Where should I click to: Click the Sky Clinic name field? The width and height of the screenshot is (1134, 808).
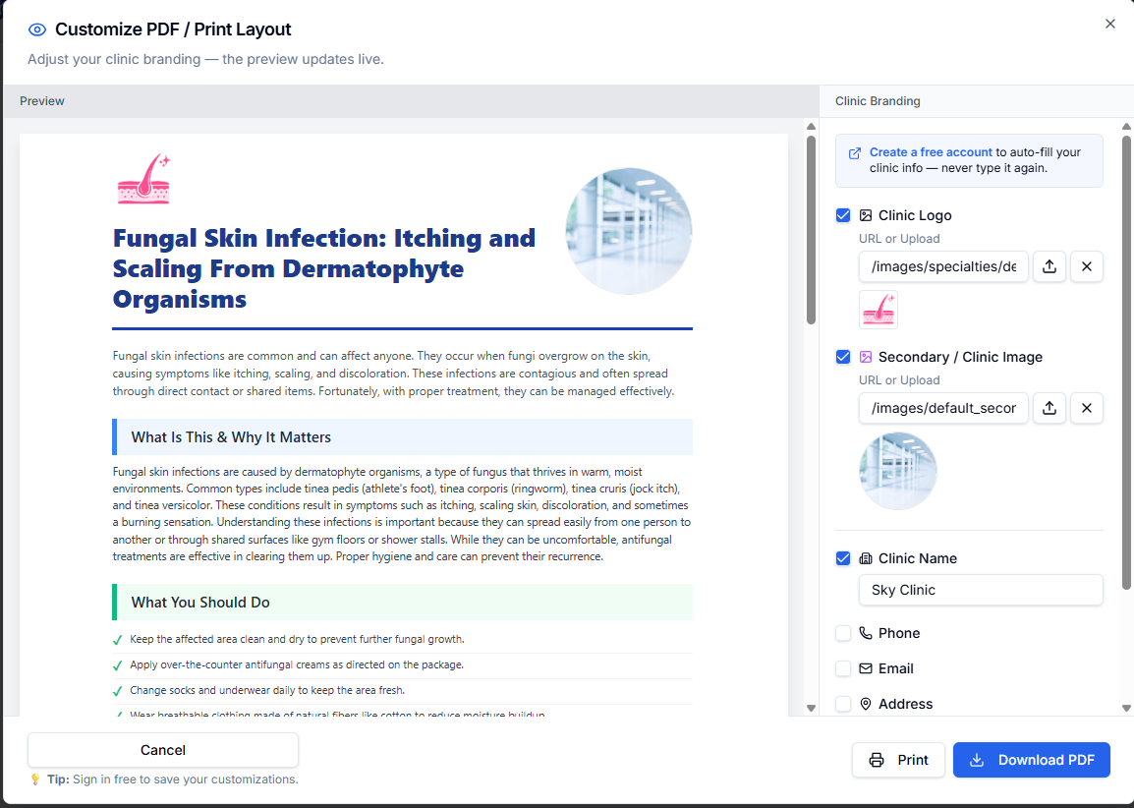pos(981,590)
